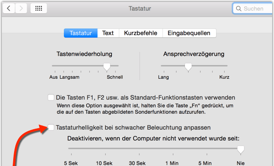The image size is (274, 166).
Task: Open the Eingabequellen tab
Action: click(x=189, y=33)
